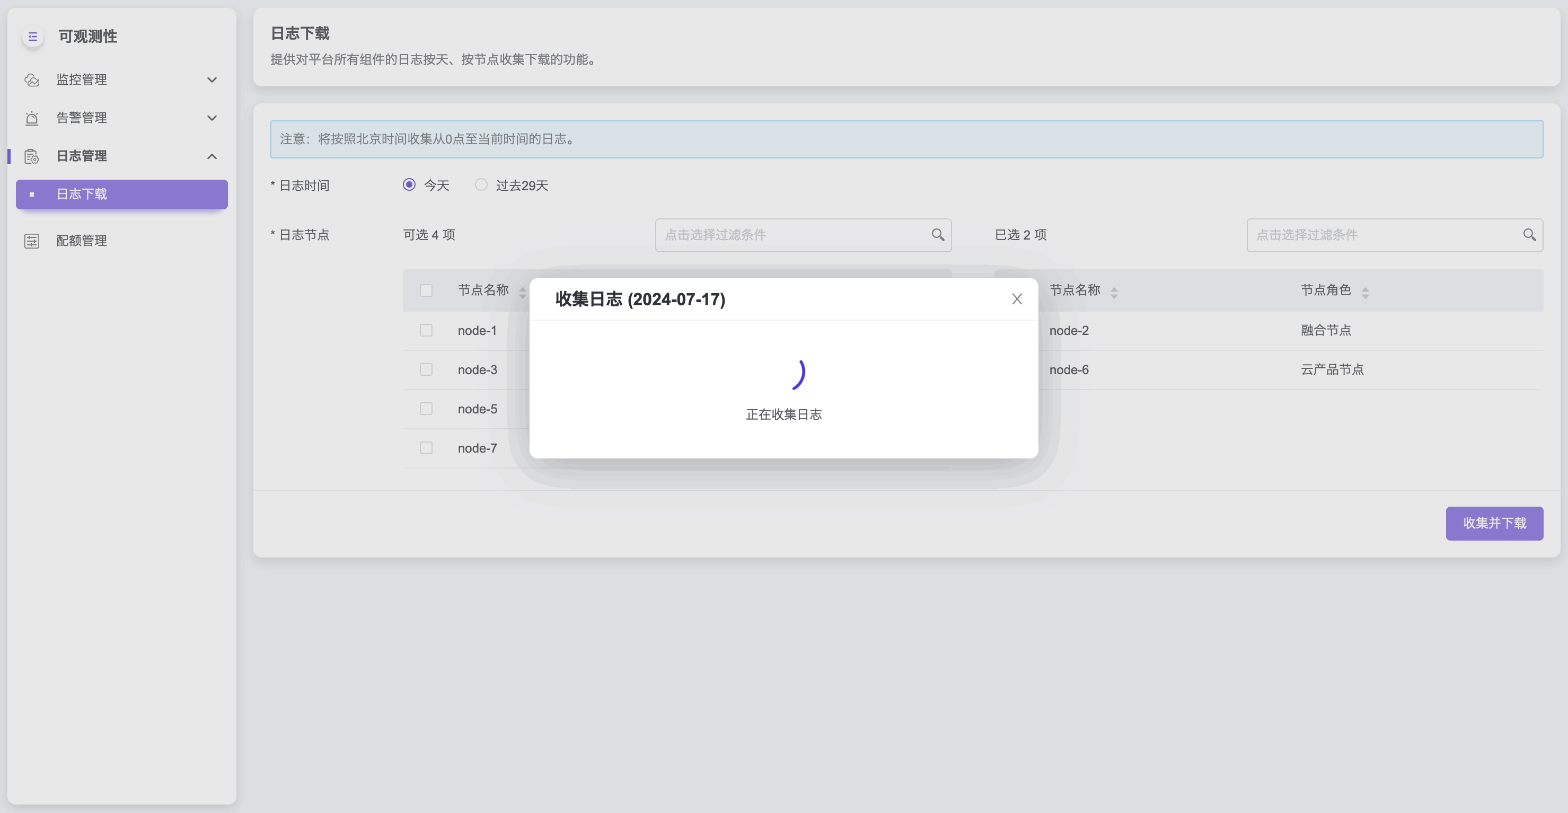
Task: Click search icon in selected nodes filter
Action: coord(1529,235)
